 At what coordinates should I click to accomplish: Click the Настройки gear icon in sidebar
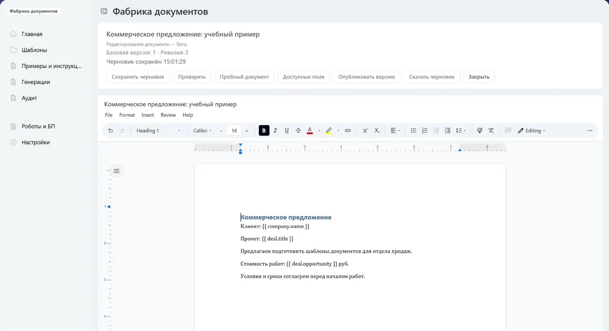13,142
